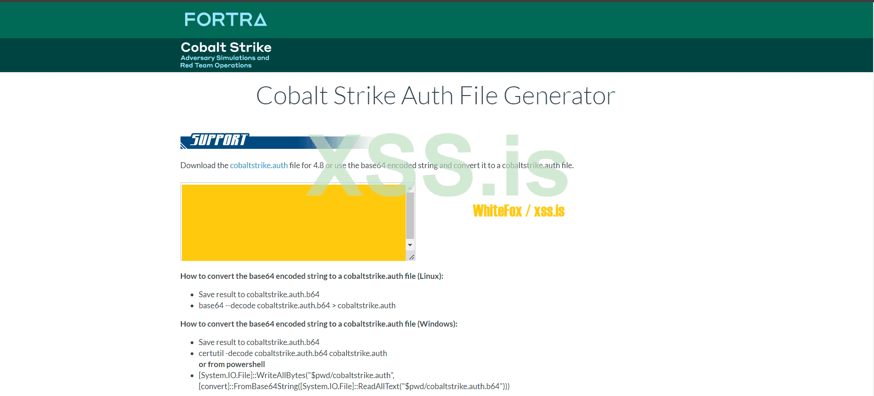Select the Linux conversion instructions heading
Viewport: 874px width, 396px height.
click(x=312, y=276)
